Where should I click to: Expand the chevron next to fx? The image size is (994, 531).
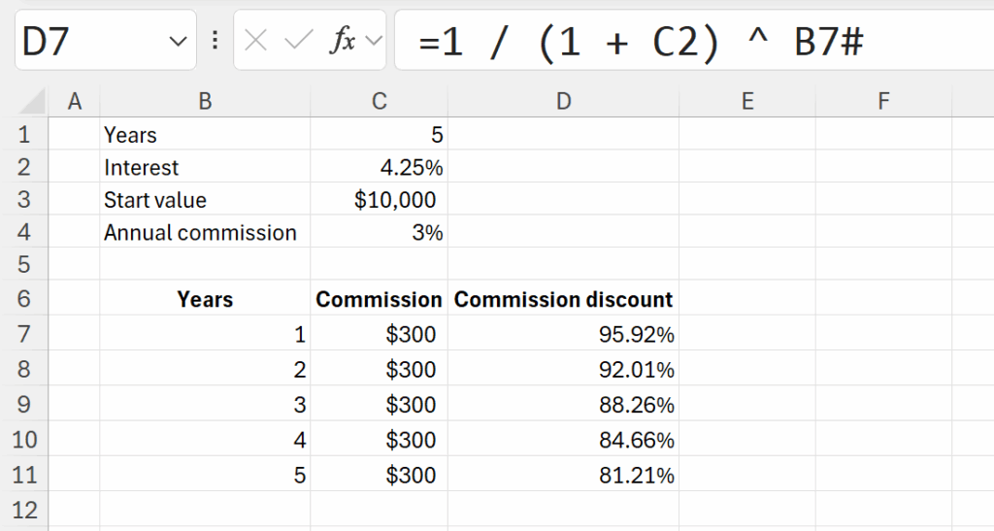click(x=375, y=41)
